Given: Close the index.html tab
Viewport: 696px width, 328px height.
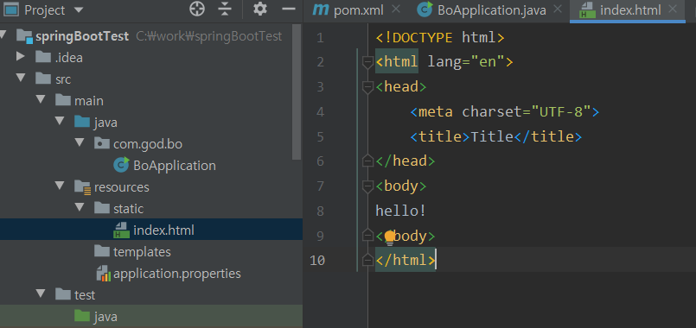Looking at the screenshot, I should pos(673,9).
